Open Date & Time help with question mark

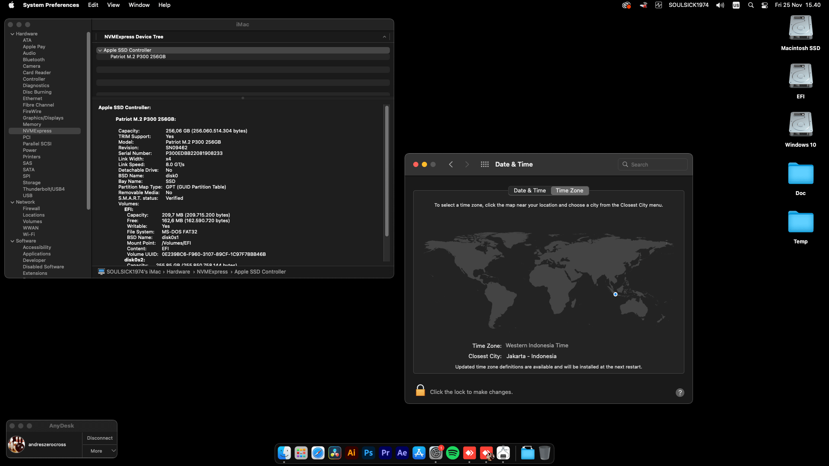point(680,393)
